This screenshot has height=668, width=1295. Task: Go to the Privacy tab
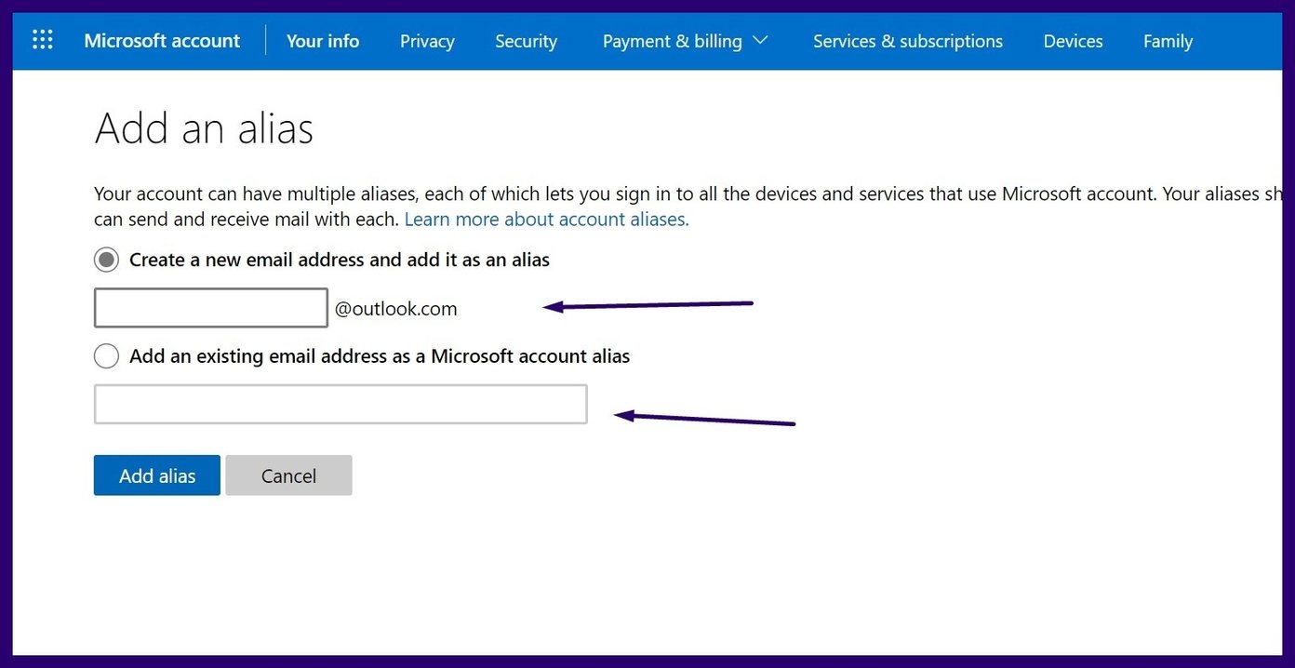[427, 41]
